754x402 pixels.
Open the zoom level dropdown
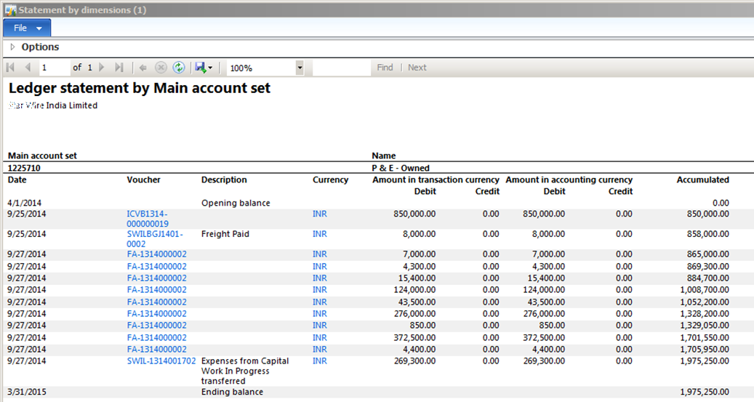coord(300,68)
